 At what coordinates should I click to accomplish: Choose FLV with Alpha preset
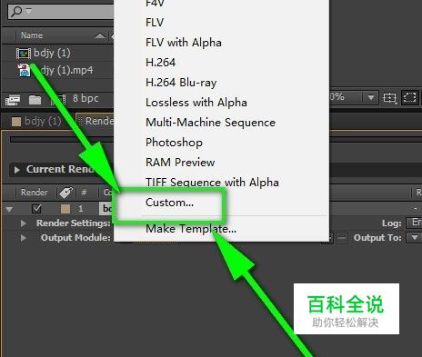coord(184,43)
